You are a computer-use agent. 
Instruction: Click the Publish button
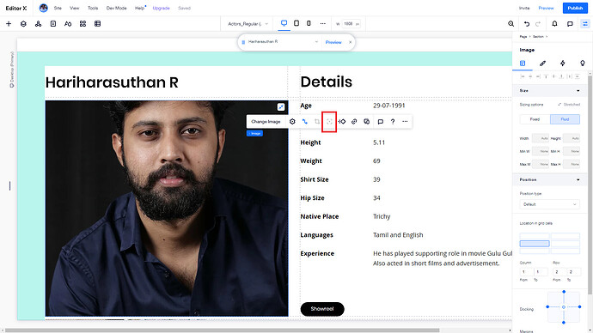[x=575, y=8]
